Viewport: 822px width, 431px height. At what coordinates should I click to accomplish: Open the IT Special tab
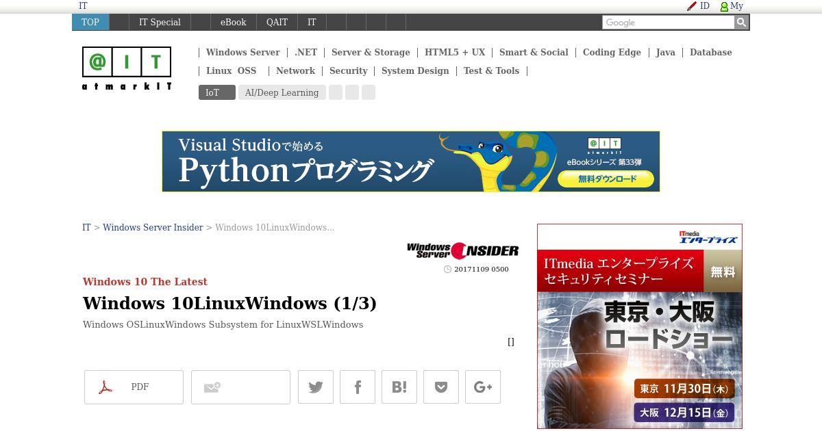pyautogui.click(x=160, y=22)
